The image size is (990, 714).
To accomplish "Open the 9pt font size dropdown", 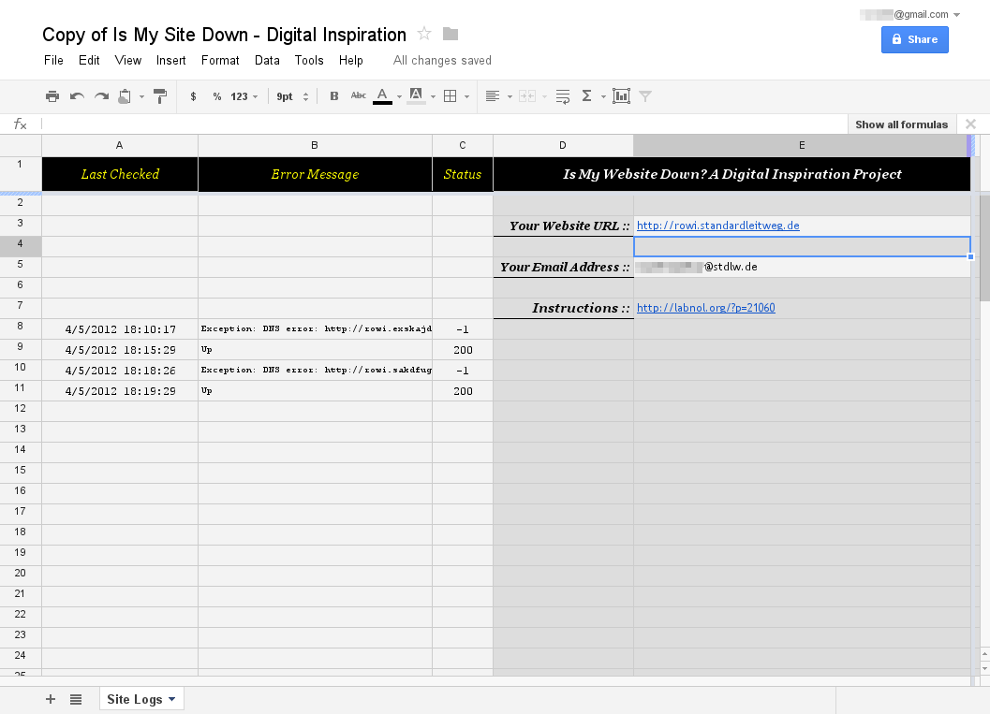I will pyautogui.click(x=292, y=96).
